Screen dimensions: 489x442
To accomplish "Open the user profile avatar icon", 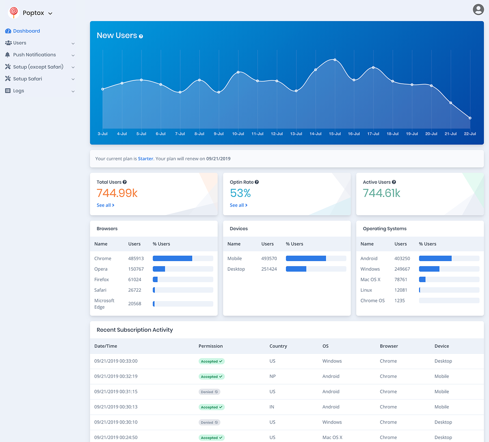I will [478, 9].
